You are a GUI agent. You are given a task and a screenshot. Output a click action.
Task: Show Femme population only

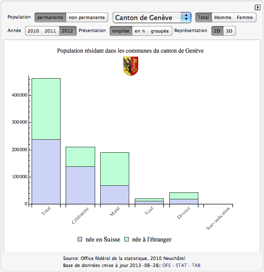click(x=245, y=18)
